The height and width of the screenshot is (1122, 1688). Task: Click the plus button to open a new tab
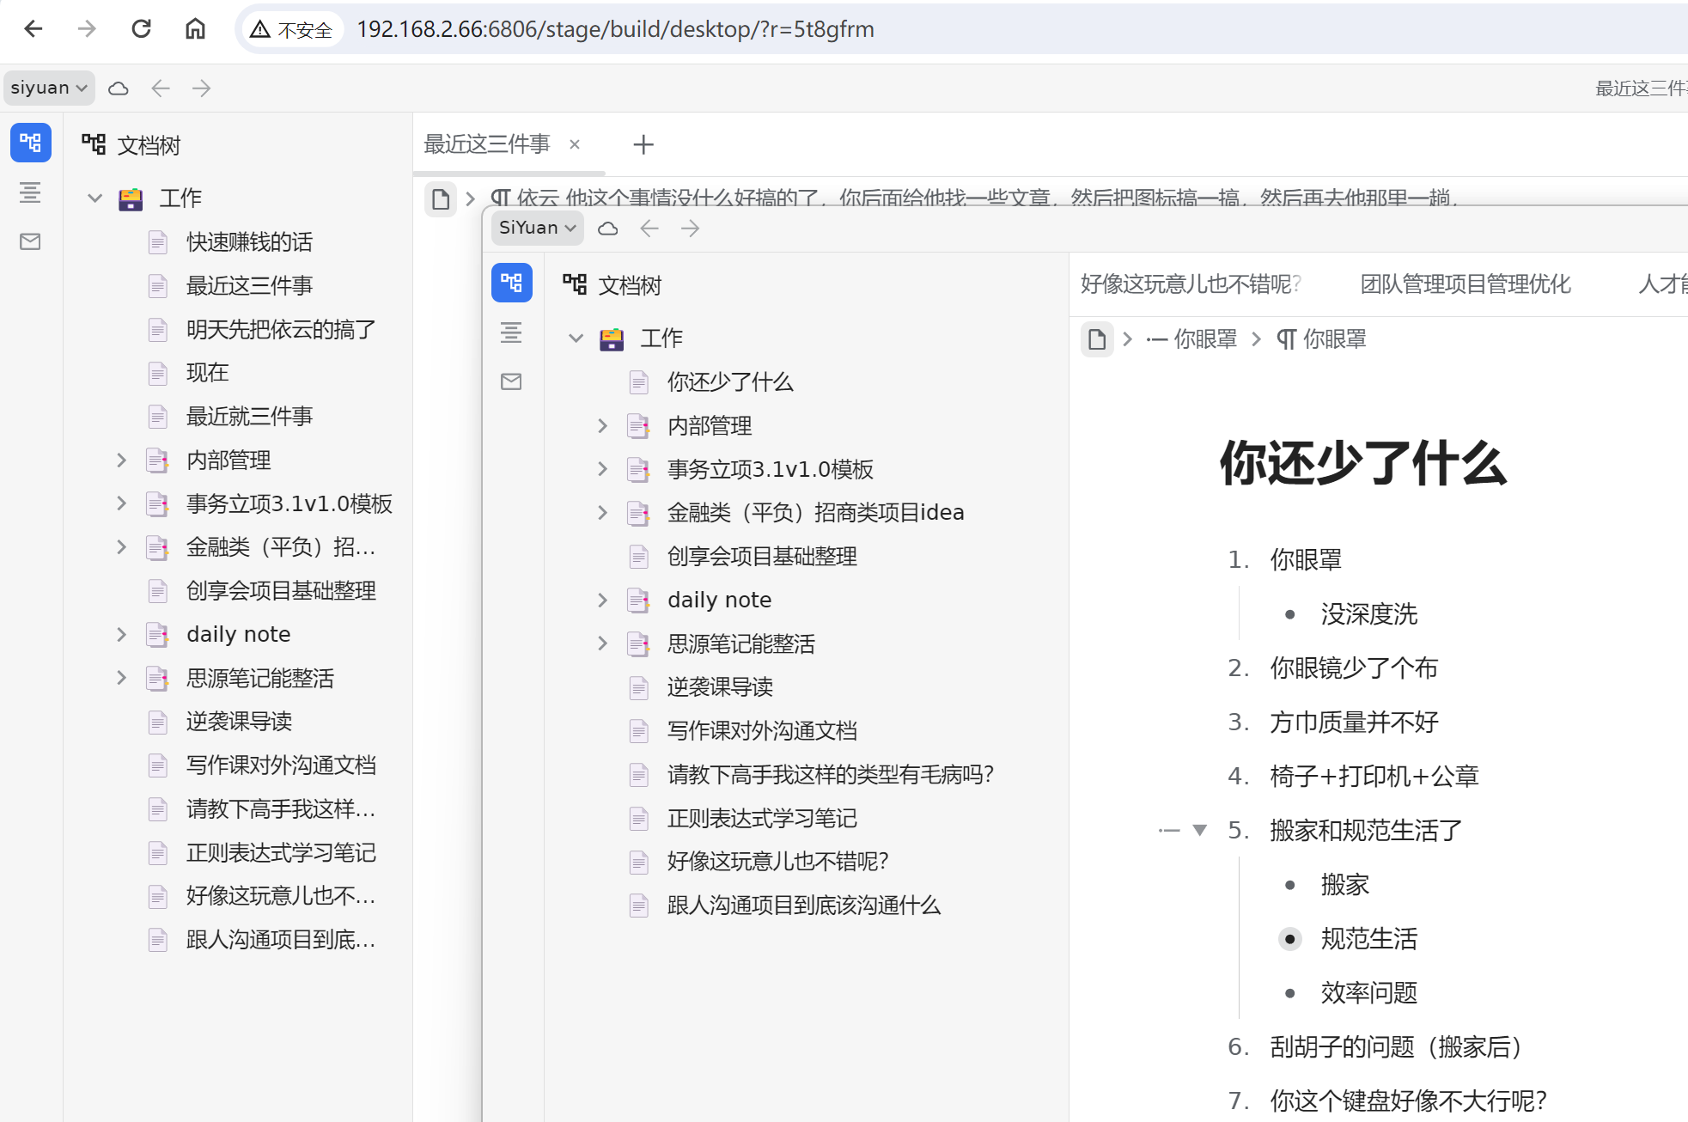tap(643, 143)
